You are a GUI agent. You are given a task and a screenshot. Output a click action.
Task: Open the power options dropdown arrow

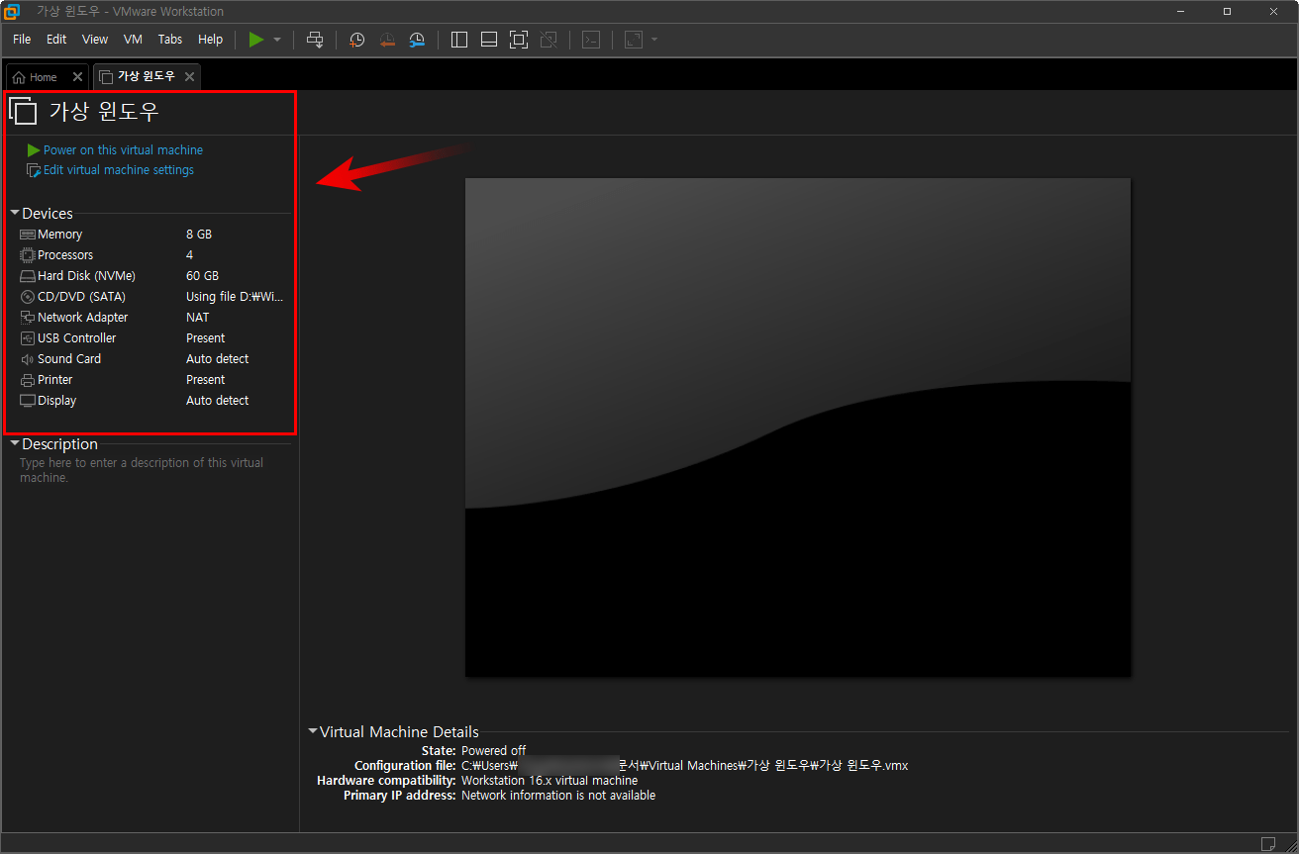click(x=277, y=40)
